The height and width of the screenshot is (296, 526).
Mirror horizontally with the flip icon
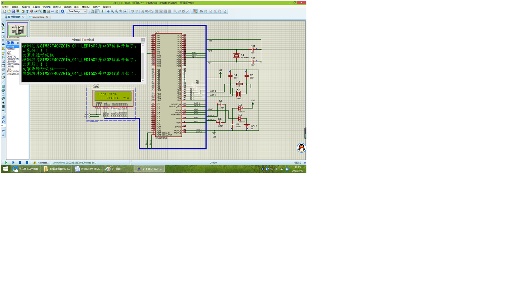point(3,131)
